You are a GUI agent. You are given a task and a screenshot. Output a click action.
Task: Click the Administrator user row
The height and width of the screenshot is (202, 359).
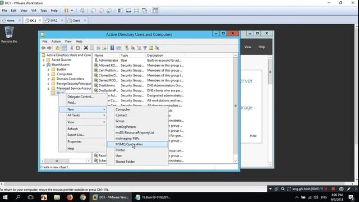[x=139, y=60]
